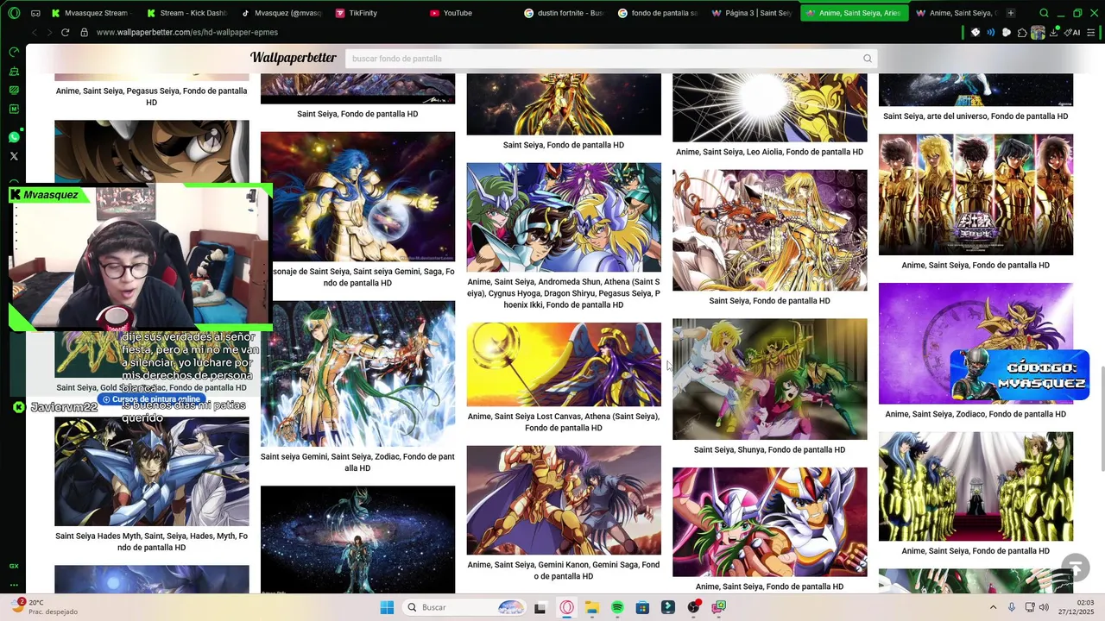The image size is (1105, 621).
Task: Switch to the fondo de pantalla Google tab
Action: click(658, 13)
